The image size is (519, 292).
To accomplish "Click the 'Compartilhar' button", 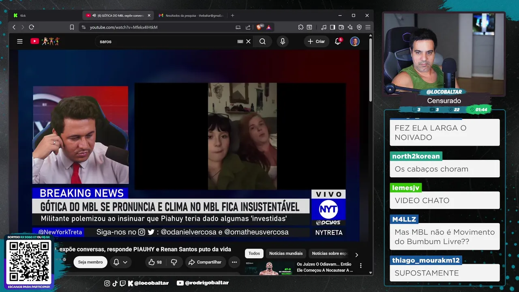I will [x=205, y=262].
